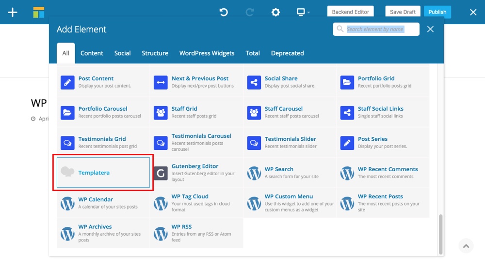This screenshot has height=268, width=485.
Task: Click Next & Previous Post arrows icon
Action: (x=161, y=82)
